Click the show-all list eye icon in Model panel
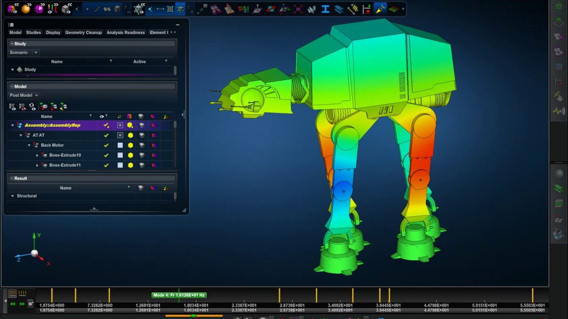 (12, 107)
